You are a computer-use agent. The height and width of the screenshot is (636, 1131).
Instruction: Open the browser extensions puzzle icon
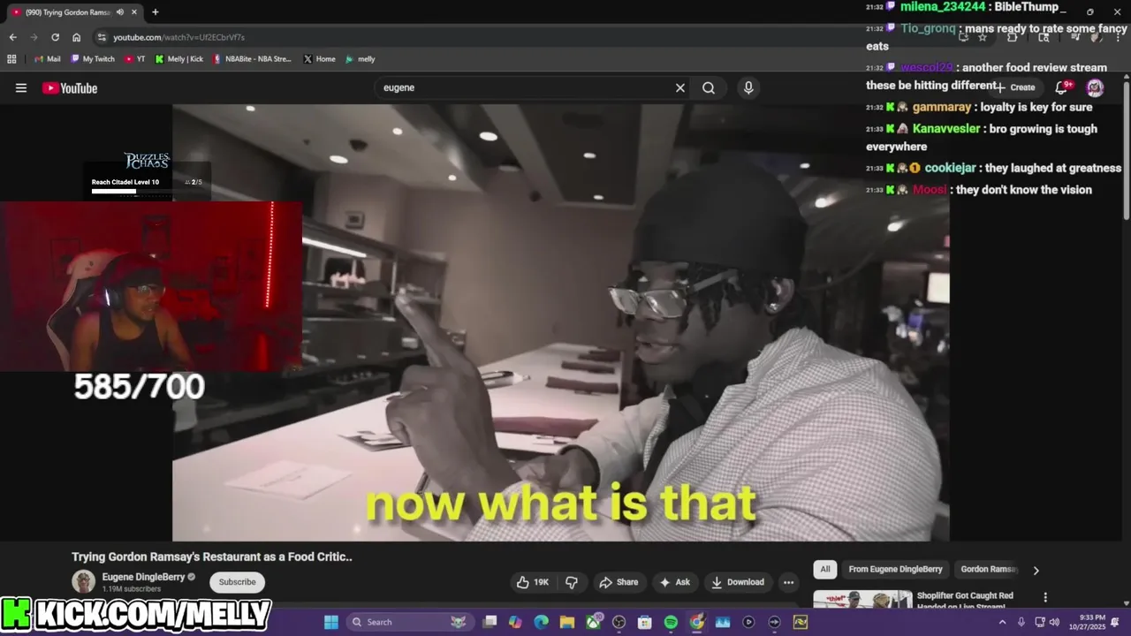click(x=1013, y=37)
